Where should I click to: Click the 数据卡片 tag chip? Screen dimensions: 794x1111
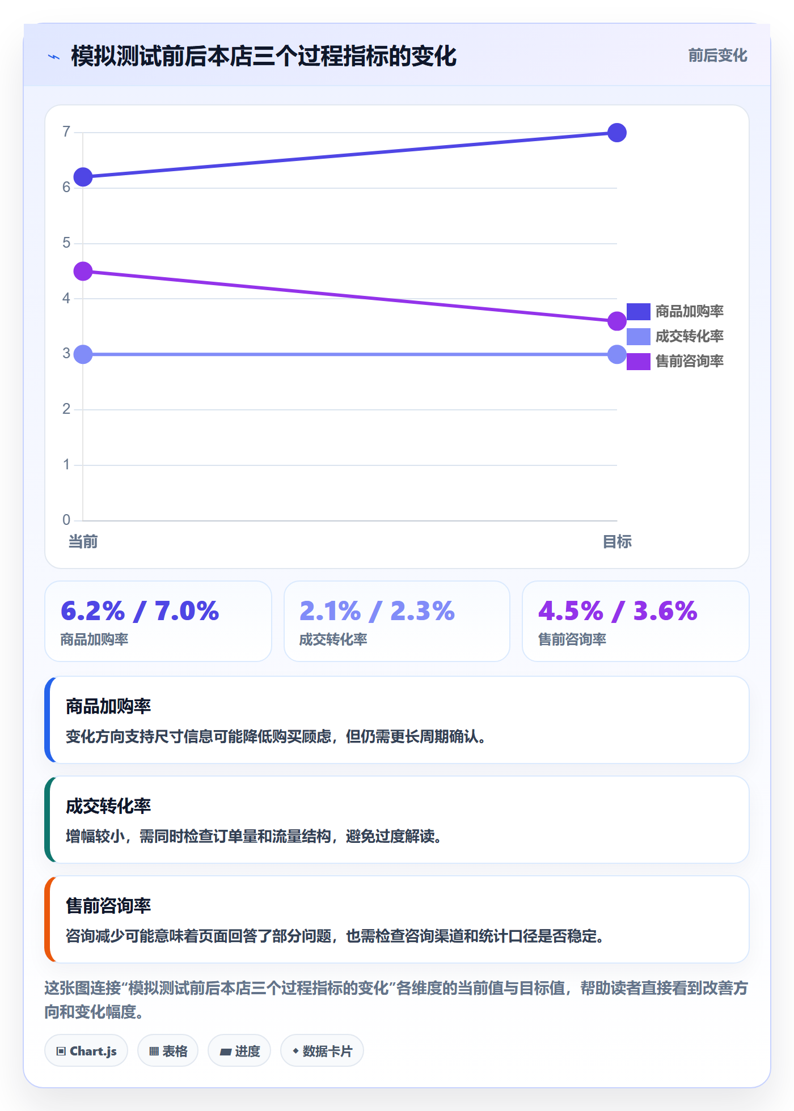pyautogui.click(x=322, y=1051)
